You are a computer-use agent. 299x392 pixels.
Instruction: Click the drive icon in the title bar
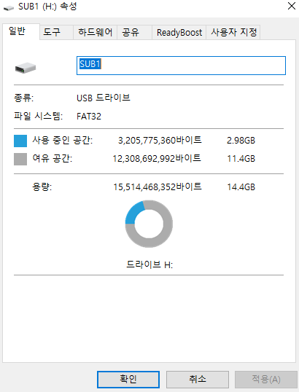(9, 8)
